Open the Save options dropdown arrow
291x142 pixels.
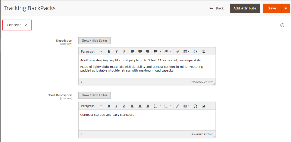(x=286, y=8)
